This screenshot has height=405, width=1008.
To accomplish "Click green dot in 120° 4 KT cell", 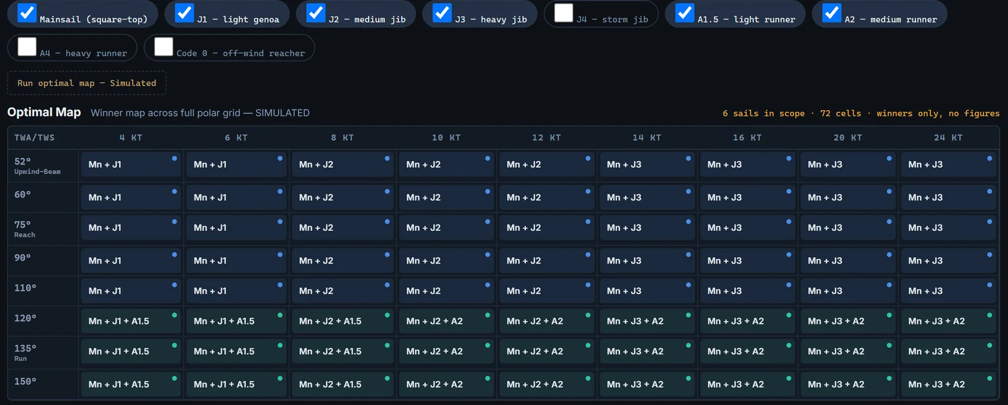I will pyautogui.click(x=175, y=315).
